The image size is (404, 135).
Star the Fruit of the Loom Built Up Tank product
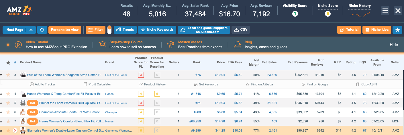click(8, 103)
